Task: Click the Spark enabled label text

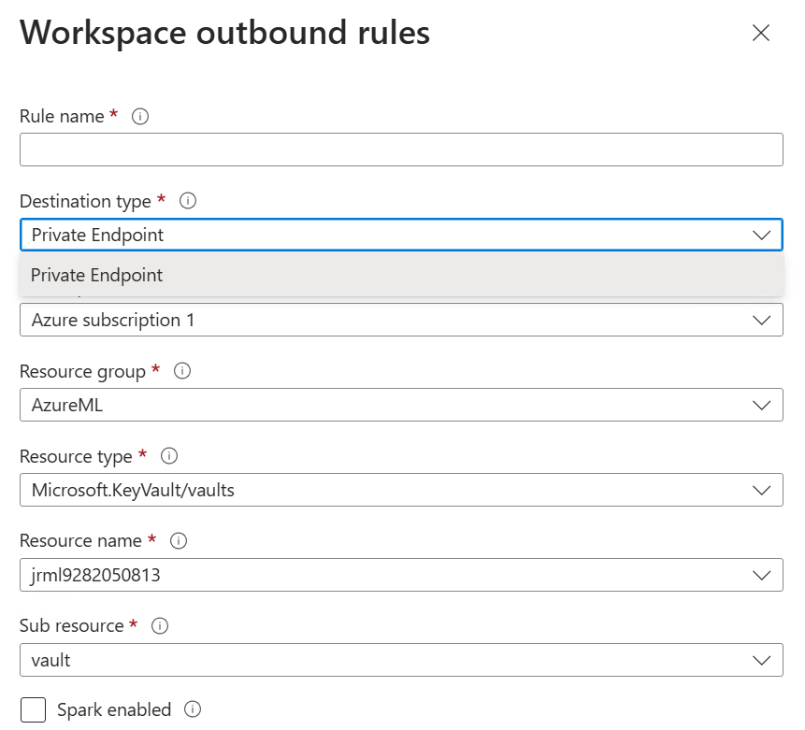Action: (x=114, y=709)
